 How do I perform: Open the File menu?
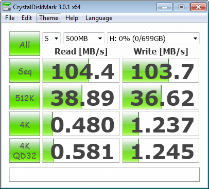pyautogui.click(x=10, y=18)
